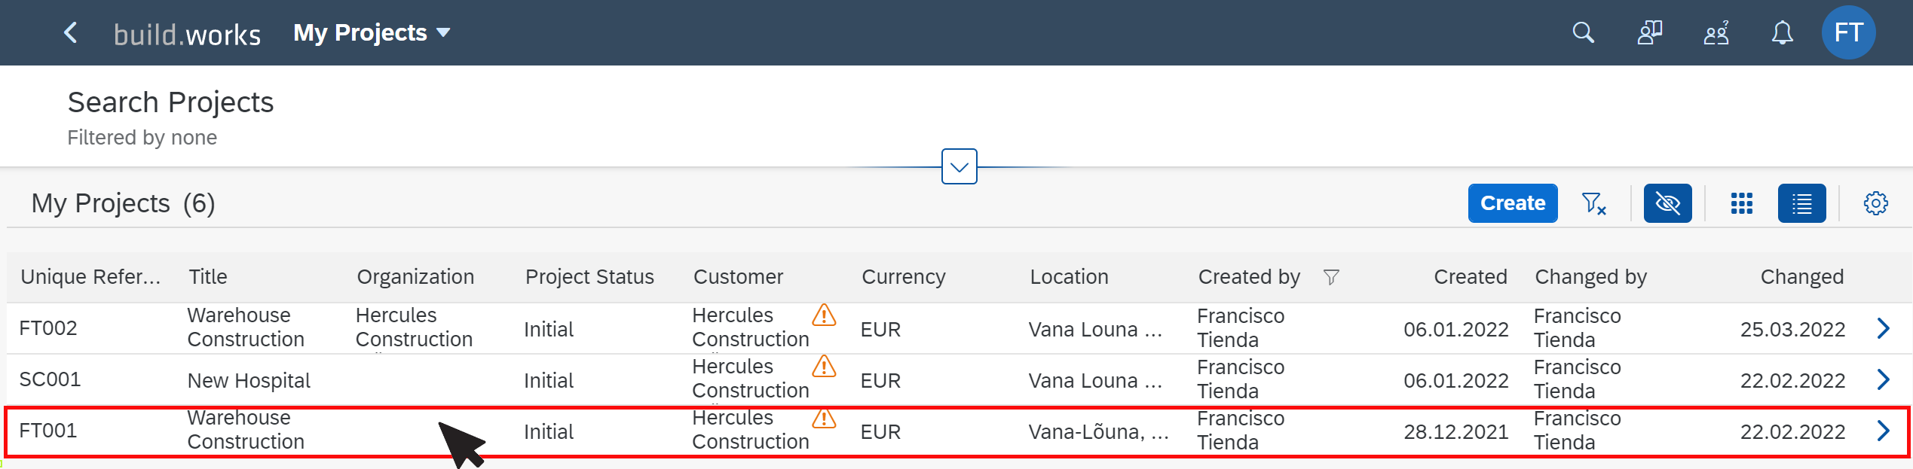Expand the search filter panel chevron
This screenshot has height=469, width=1913.
(959, 166)
